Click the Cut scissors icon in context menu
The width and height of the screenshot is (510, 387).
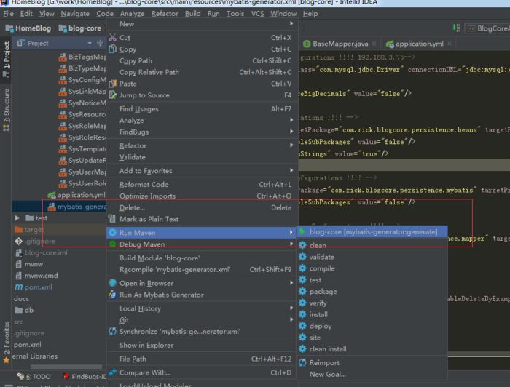tap(112, 38)
